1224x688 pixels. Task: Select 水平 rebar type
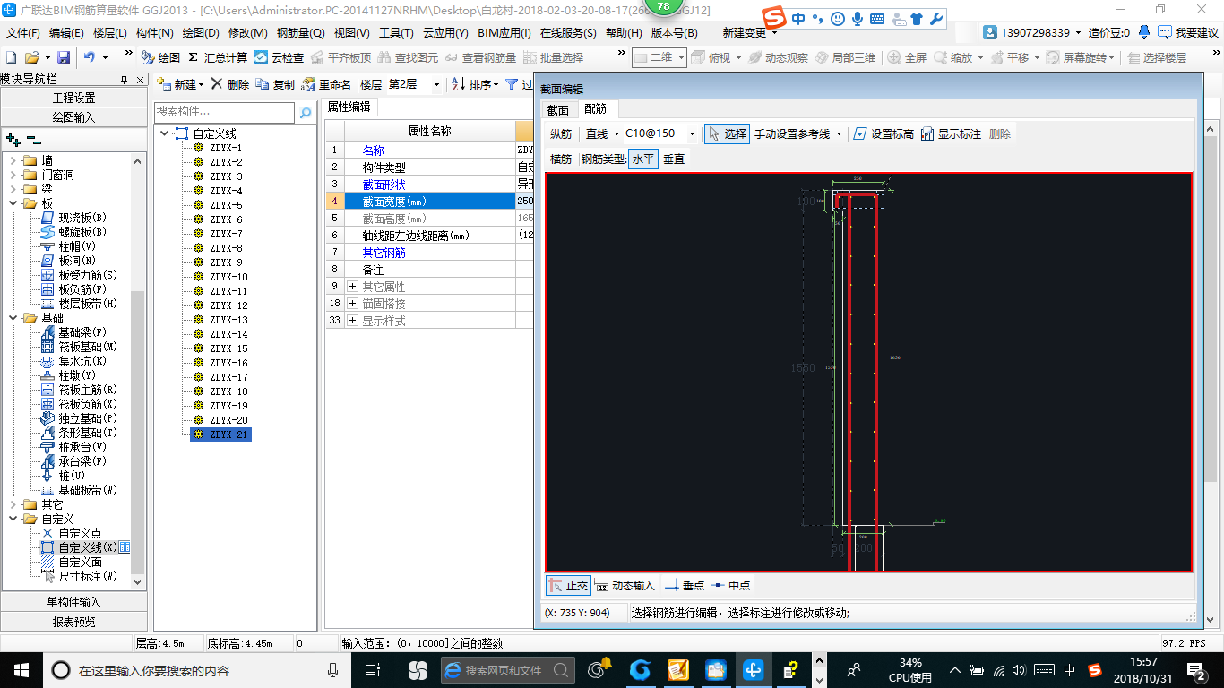pyautogui.click(x=642, y=159)
